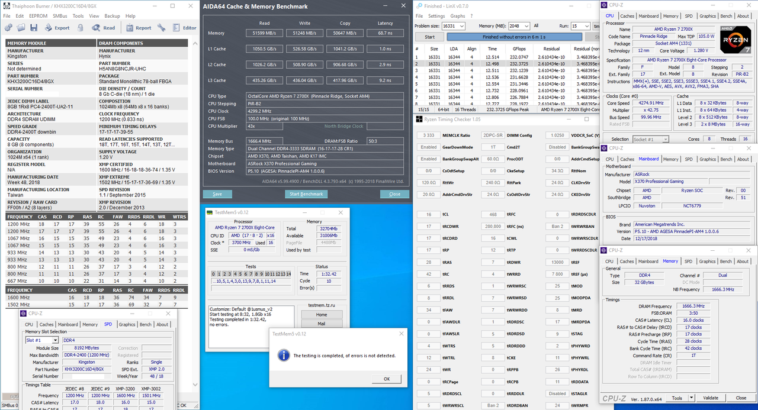Image resolution: width=758 pixels, height=410 pixels.
Task: Switch to SPD tab in CPU-Z Memory window
Action: [x=688, y=262]
